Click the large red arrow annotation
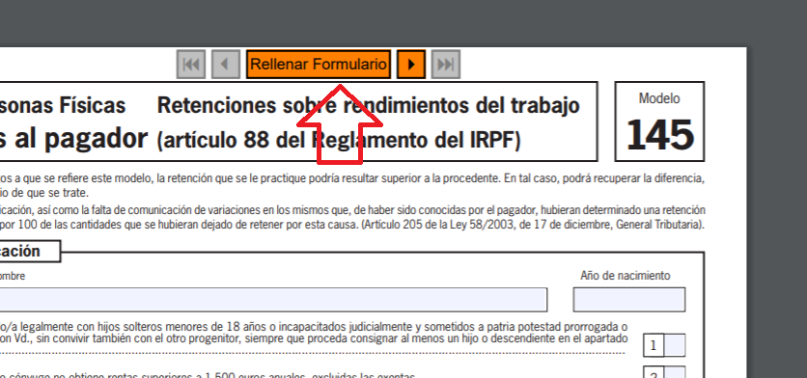Screen dimensions: 807x378 tap(340, 124)
